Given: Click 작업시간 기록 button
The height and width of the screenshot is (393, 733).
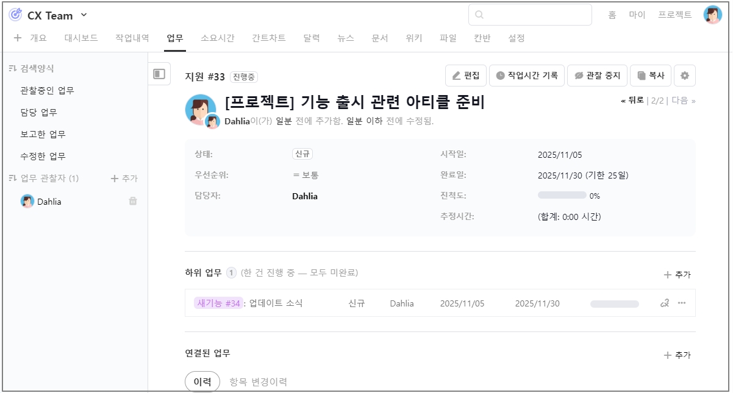Looking at the screenshot, I should pos(526,76).
